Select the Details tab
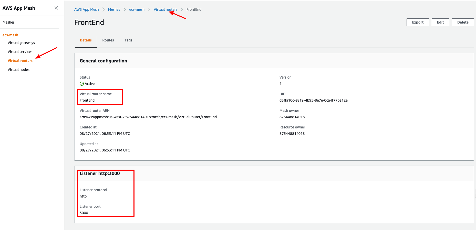The width and height of the screenshot is (476, 230). pyautogui.click(x=86, y=40)
